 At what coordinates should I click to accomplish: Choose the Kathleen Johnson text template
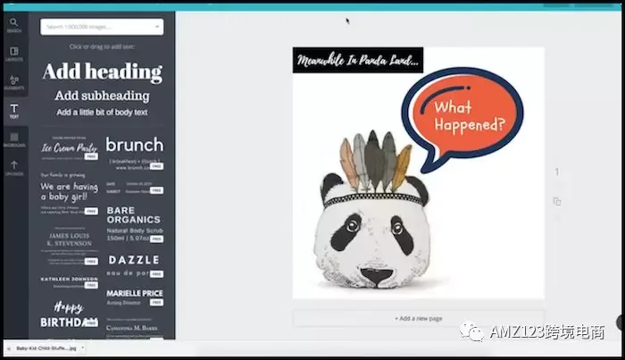click(69, 282)
